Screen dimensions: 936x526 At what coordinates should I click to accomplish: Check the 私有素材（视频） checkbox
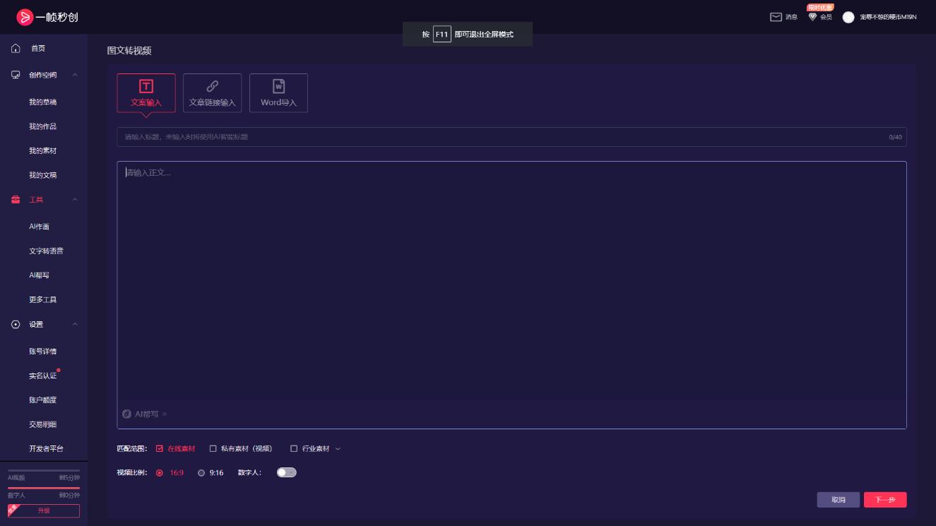tap(213, 448)
